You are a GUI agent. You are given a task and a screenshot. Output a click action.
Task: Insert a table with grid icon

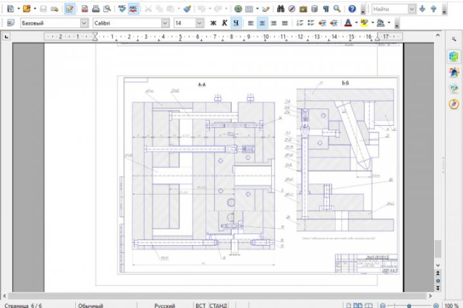pyautogui.click(x=250, y=9)
